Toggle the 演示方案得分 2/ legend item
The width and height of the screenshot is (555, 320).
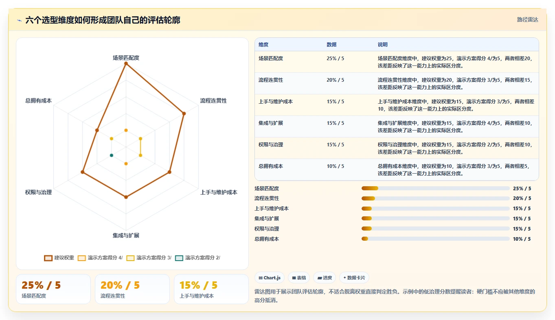click(197, 258)
